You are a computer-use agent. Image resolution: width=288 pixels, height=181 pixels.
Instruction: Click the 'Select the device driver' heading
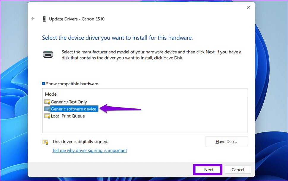click(117, 38)
